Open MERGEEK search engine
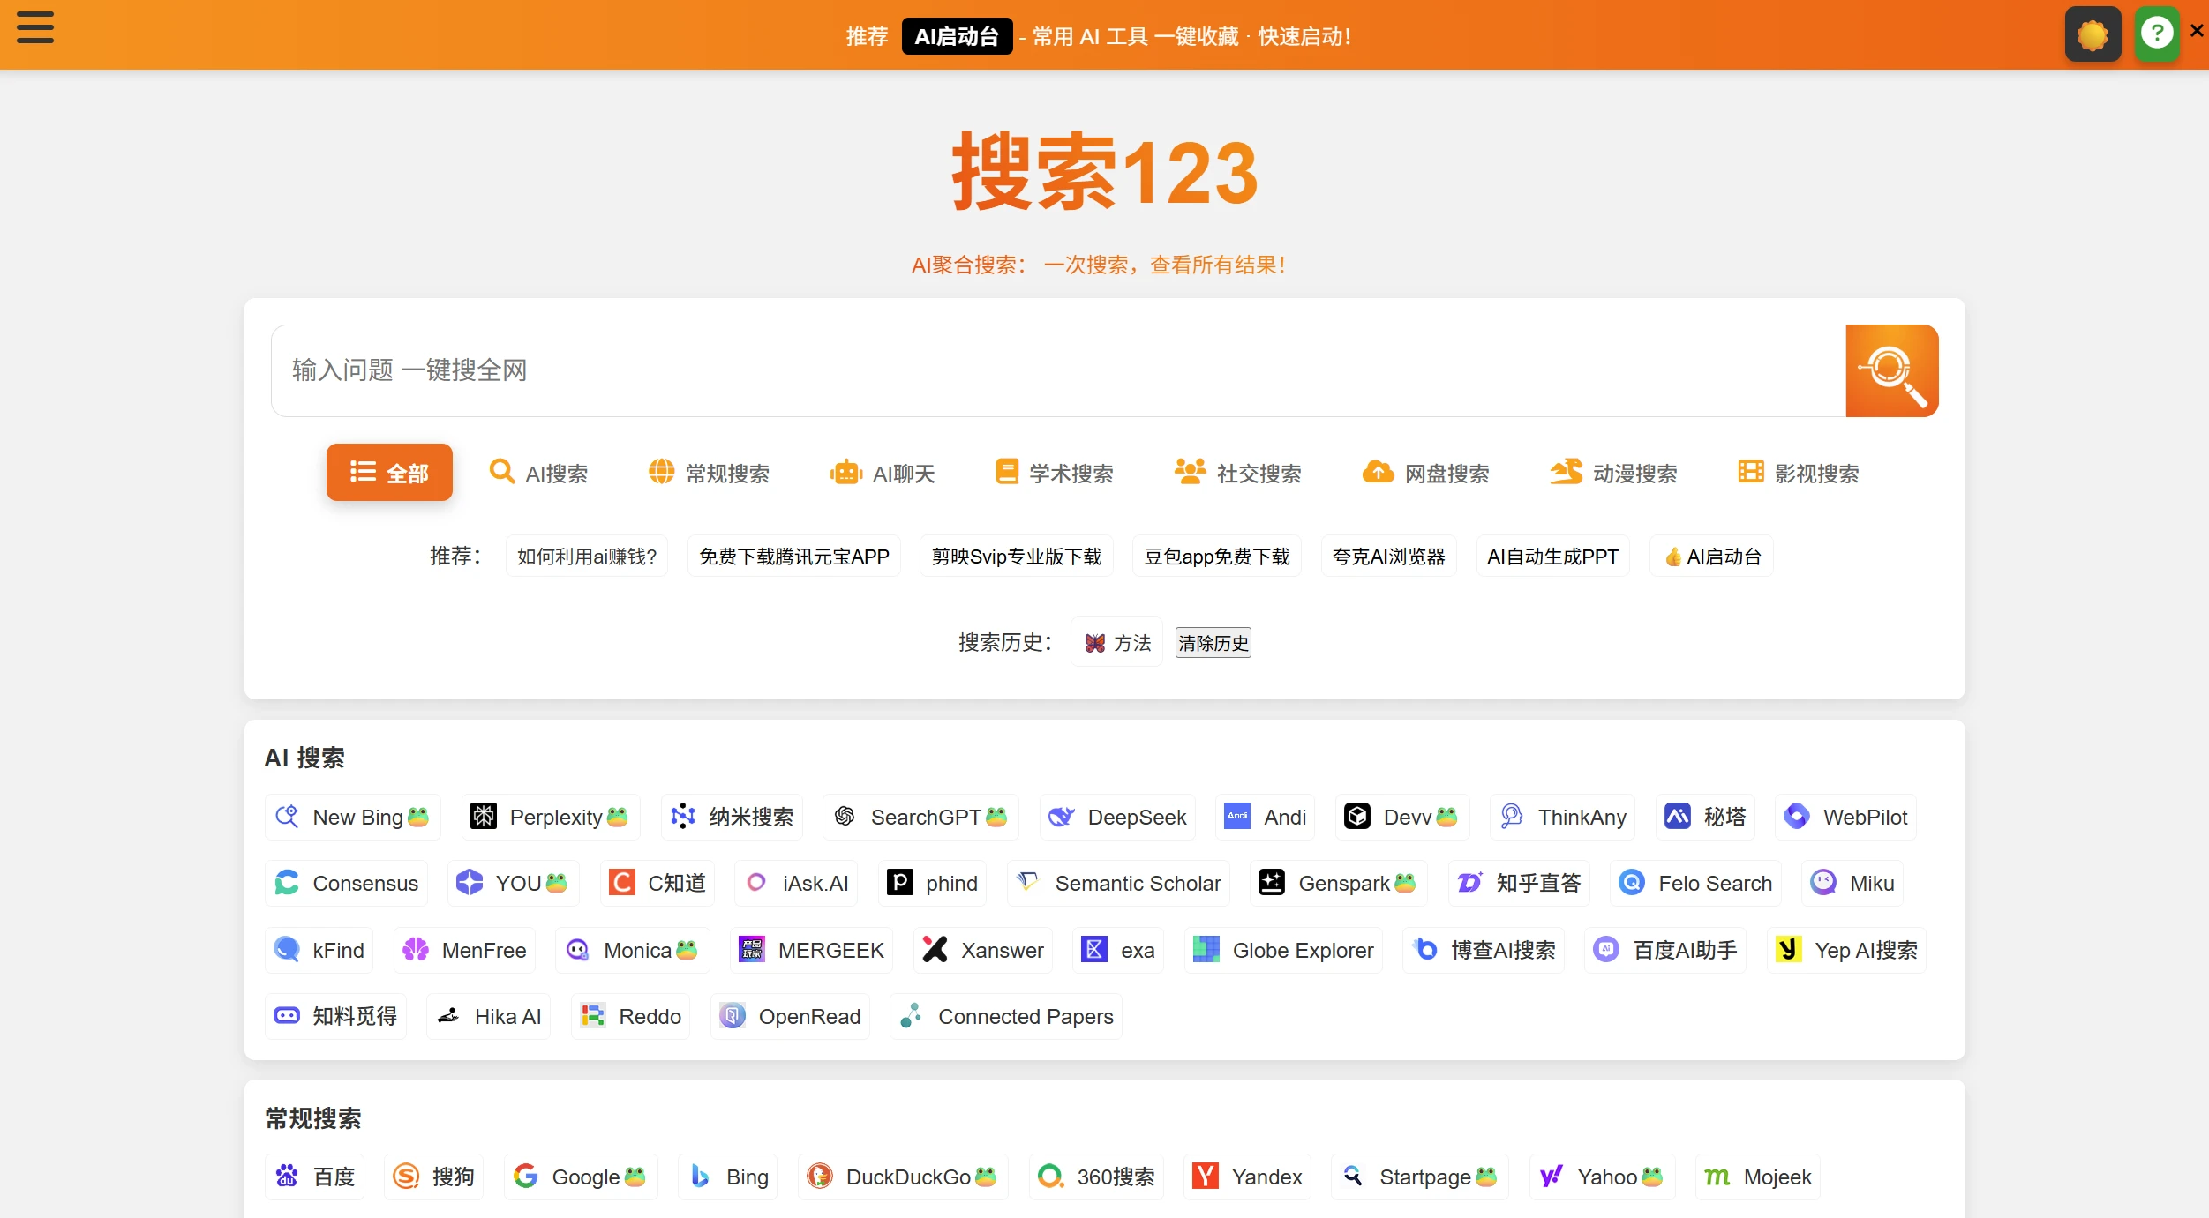The height and width of the screenshot is (1218, 2209). click(x=812, y=950)
